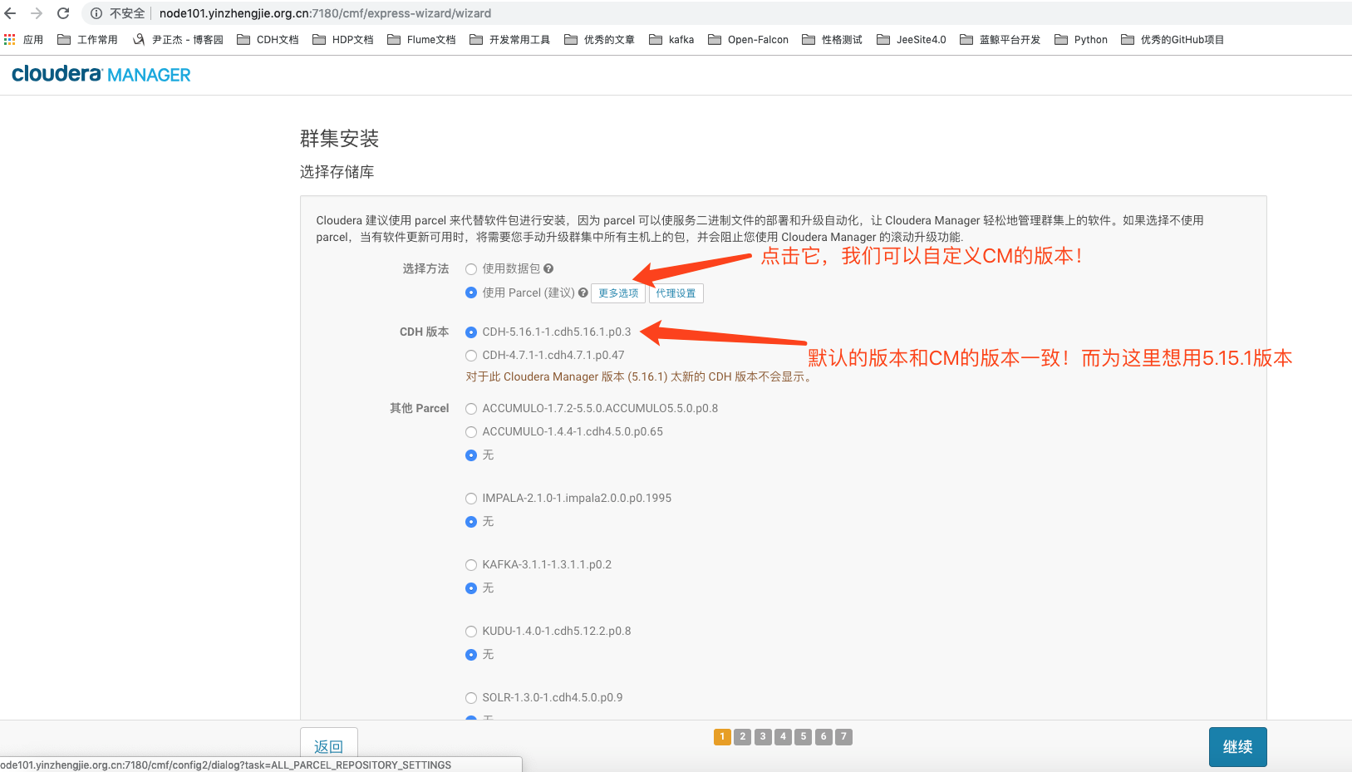Click the browser back arrow

click(x=10, y=13)
